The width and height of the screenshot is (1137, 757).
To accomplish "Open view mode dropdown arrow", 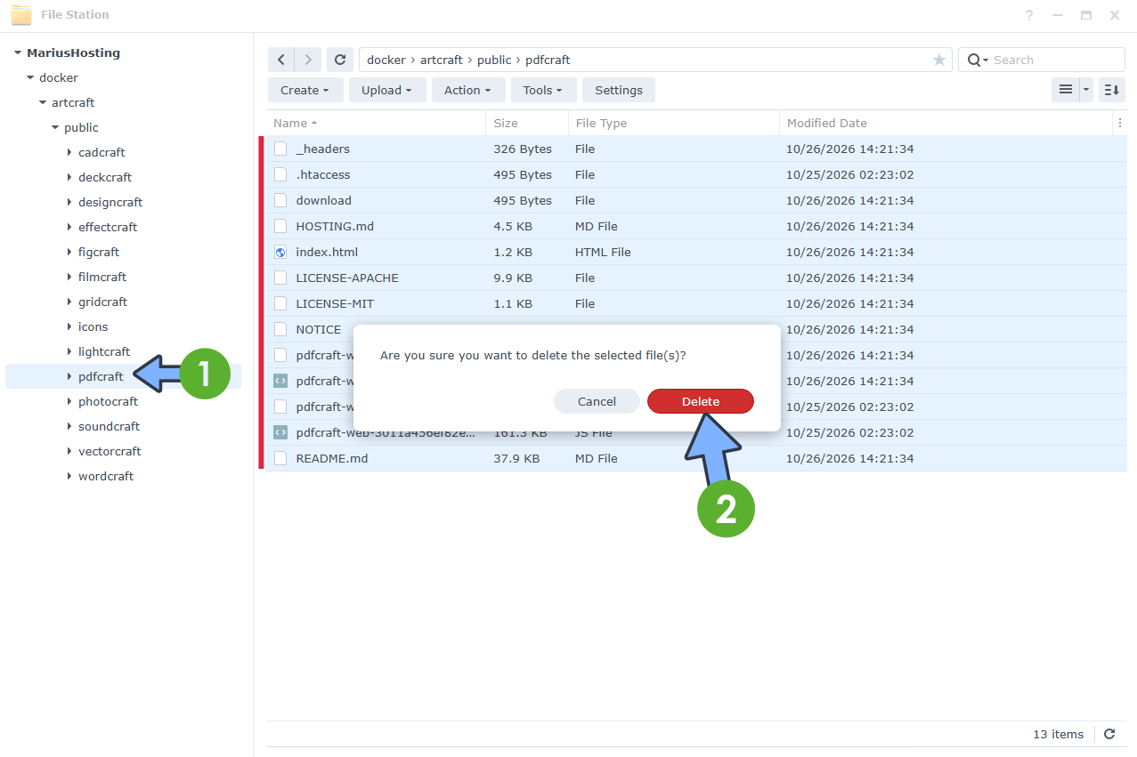I will point(1086,90).
